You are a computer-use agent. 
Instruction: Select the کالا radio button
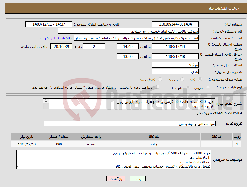[x=200, y=79]
